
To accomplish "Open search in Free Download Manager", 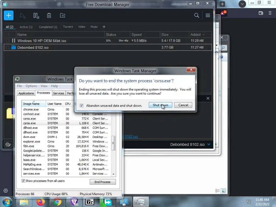I will click(x=196, y=15).
